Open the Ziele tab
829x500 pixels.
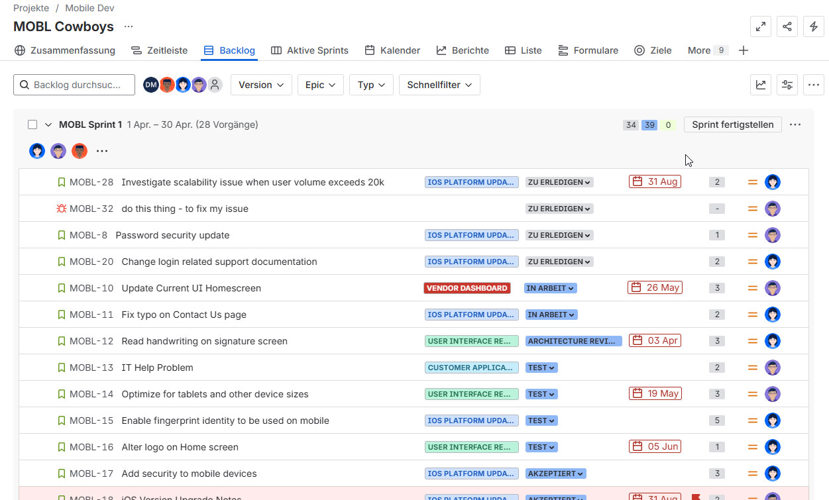tap(653, 50)
